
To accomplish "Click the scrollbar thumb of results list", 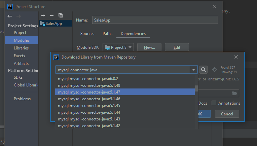I will click(196, 88).
